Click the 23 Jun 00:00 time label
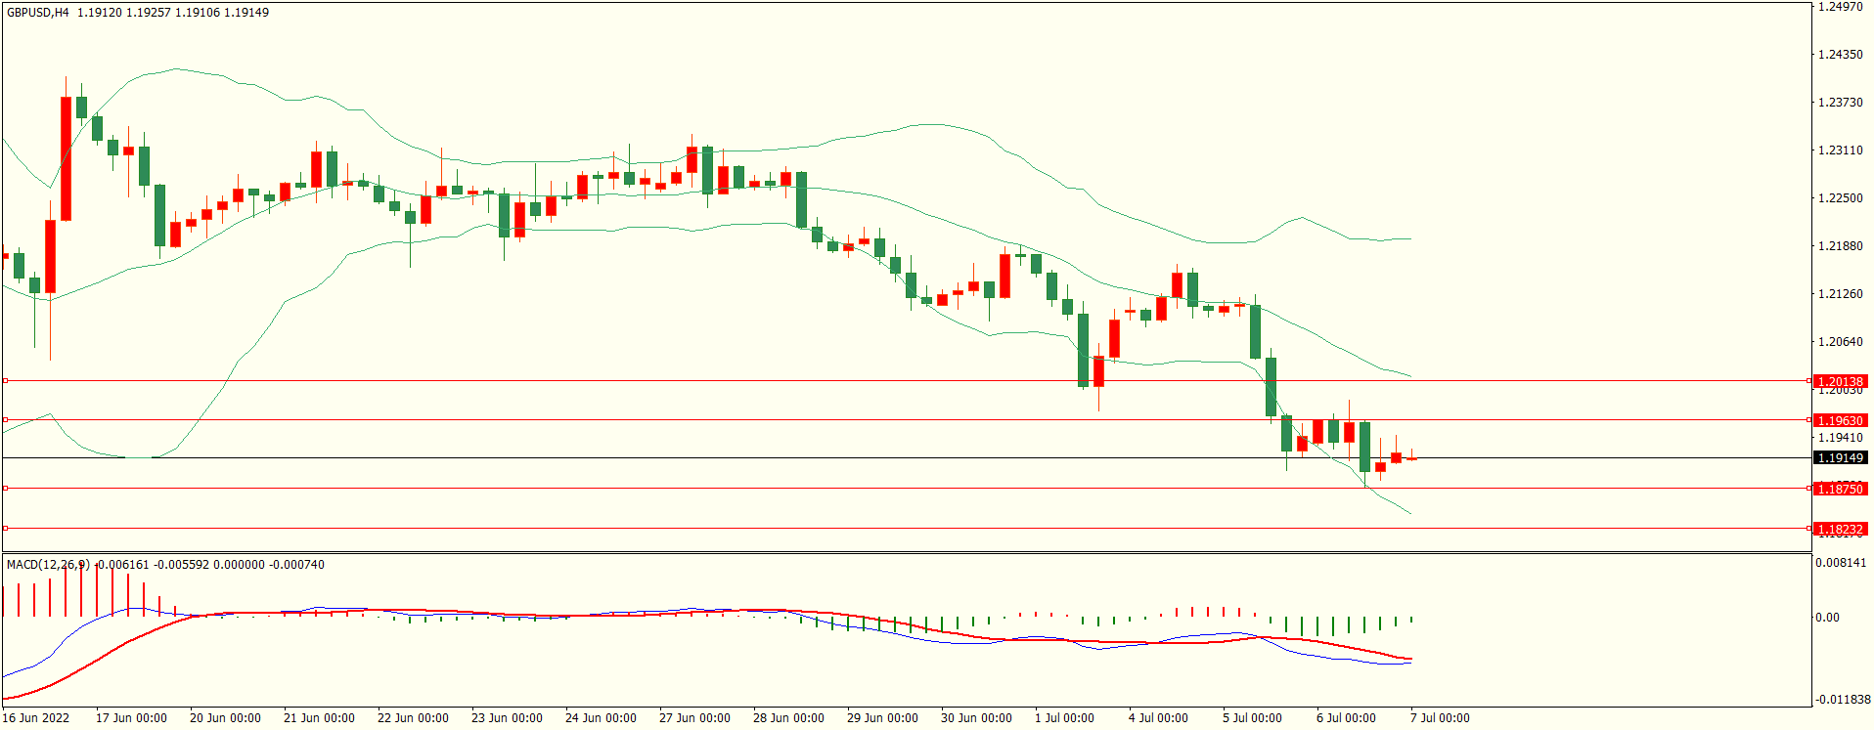 [507, 717]
